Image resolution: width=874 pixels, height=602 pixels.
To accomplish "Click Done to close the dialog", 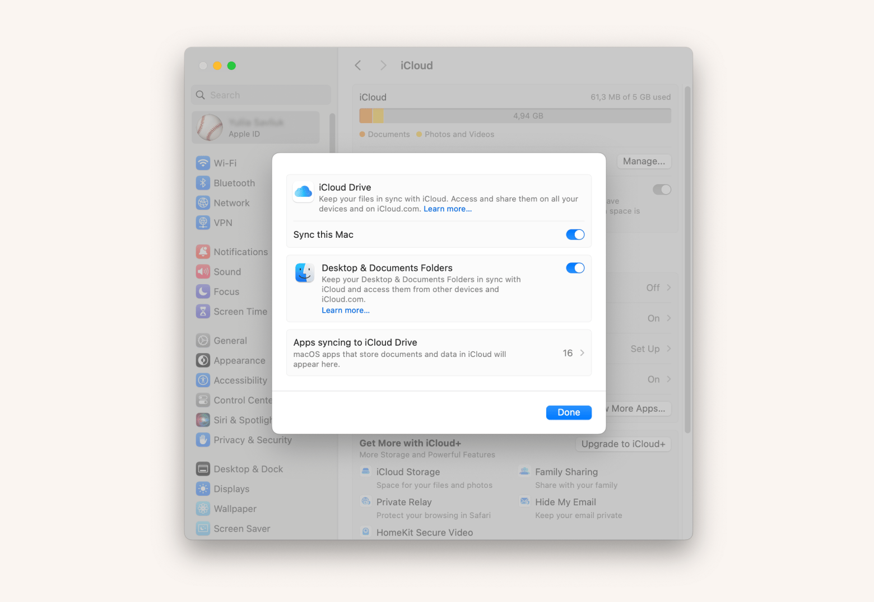I will 569,412.
